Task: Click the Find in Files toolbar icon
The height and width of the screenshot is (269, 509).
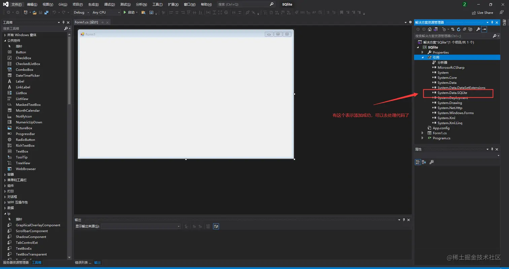Action: coord(143,12)
